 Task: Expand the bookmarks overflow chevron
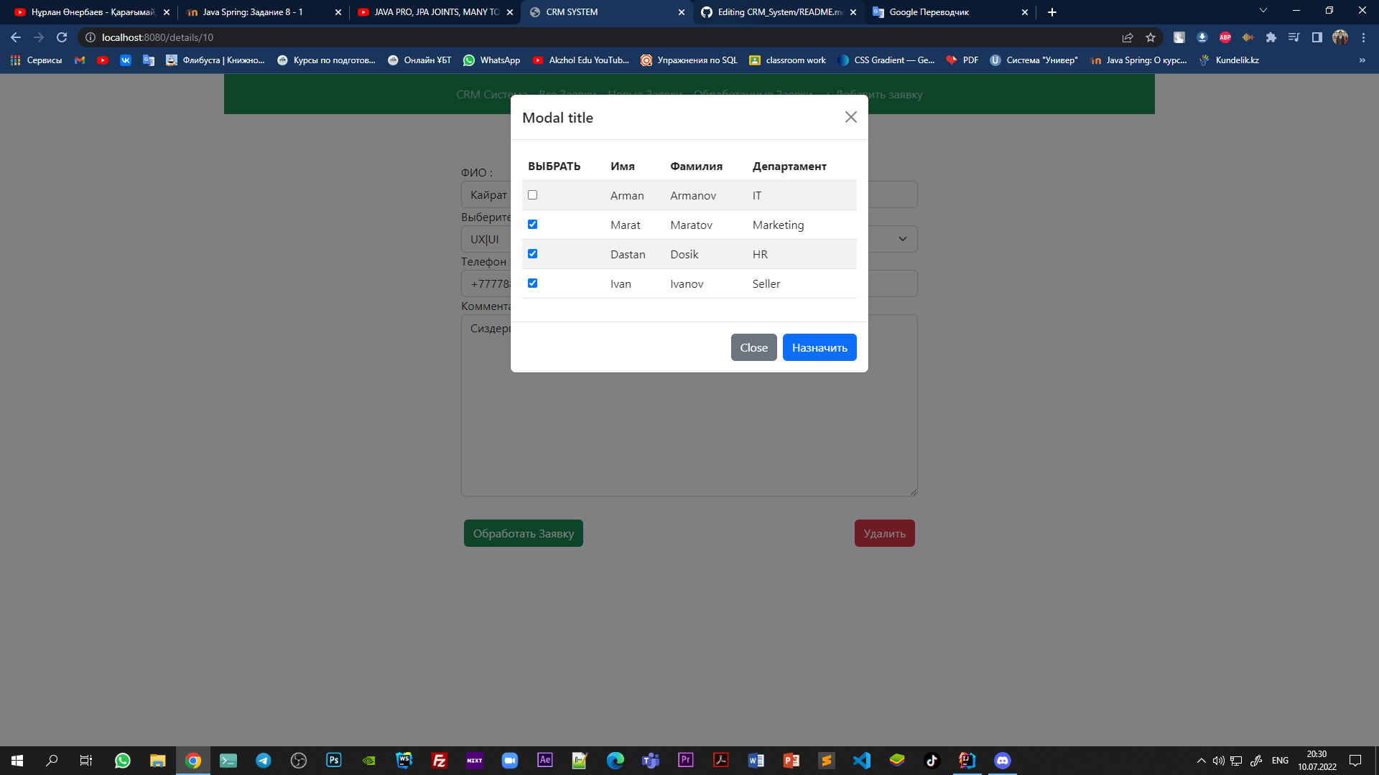pos(1362,60)
